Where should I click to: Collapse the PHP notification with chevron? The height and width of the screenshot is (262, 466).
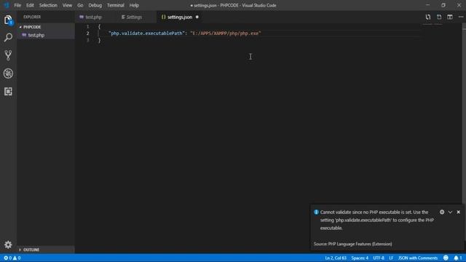coord(450,212)
